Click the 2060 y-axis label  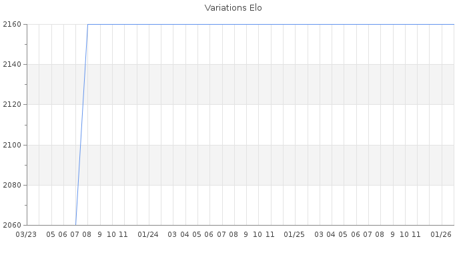(13, 225)
